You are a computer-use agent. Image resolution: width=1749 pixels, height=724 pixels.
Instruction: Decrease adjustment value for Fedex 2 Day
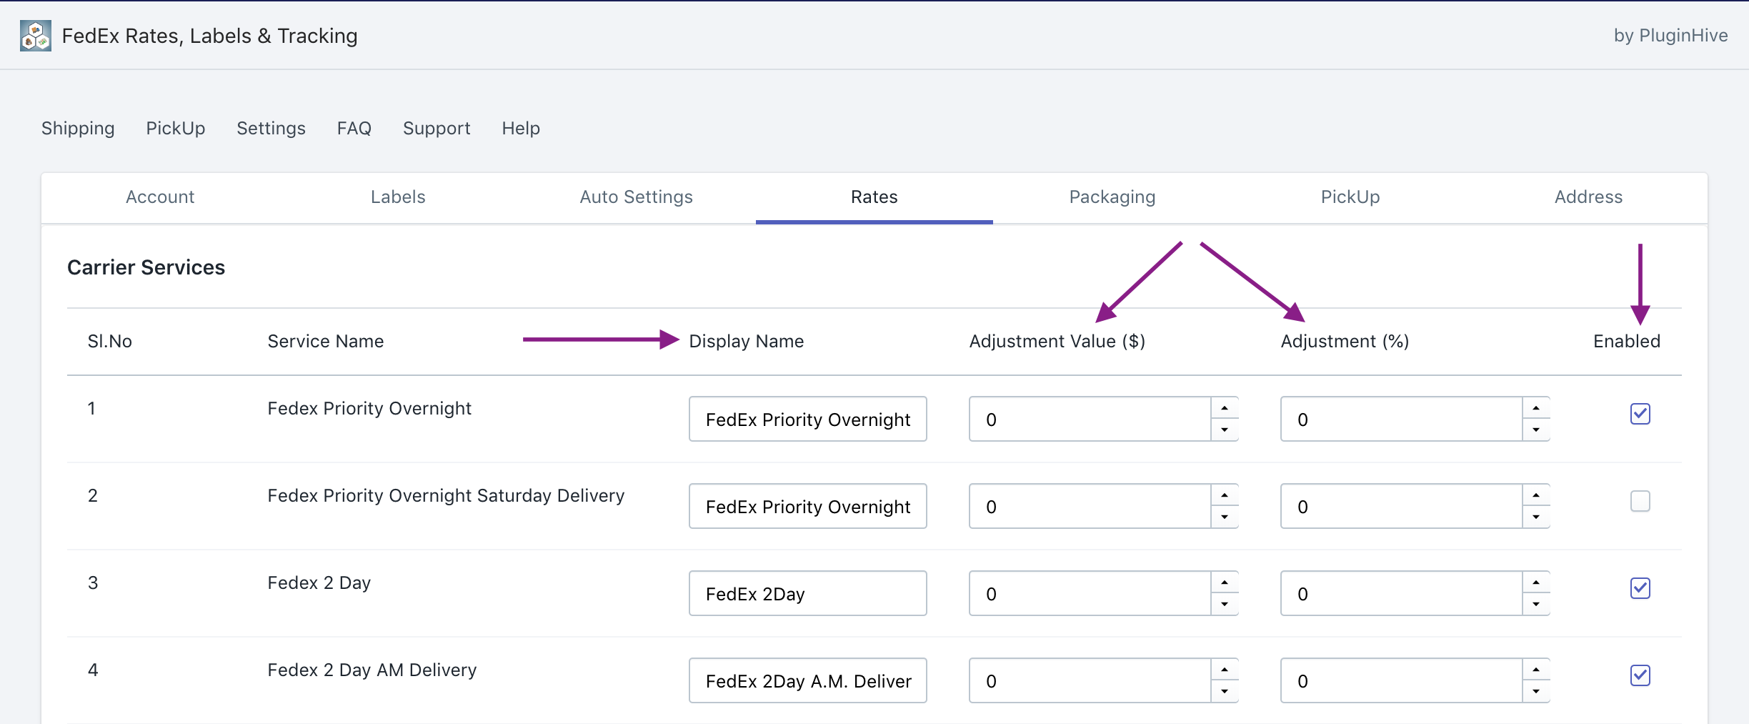click(x=1225, y=605)
